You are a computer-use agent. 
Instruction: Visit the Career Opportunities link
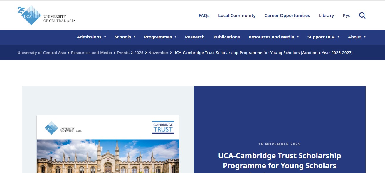287,15
